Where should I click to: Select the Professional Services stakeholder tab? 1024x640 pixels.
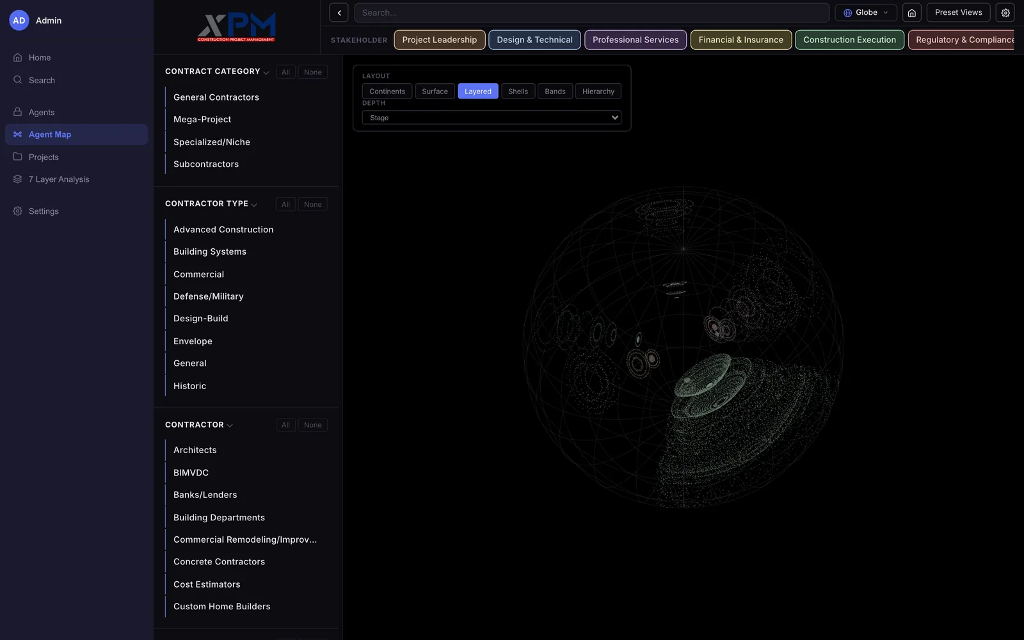coord(636,40)
